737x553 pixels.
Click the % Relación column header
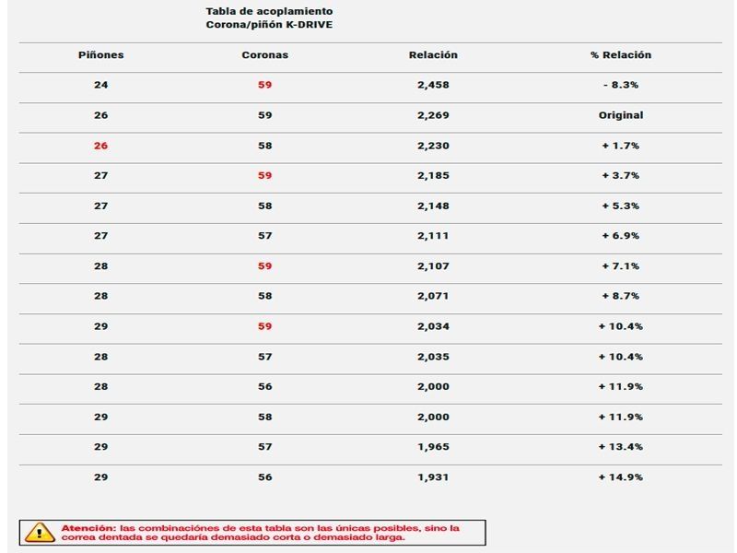(620, 55)
